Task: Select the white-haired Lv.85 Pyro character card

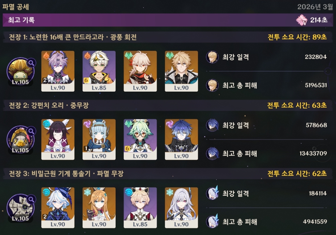Action: pos(99,71)
